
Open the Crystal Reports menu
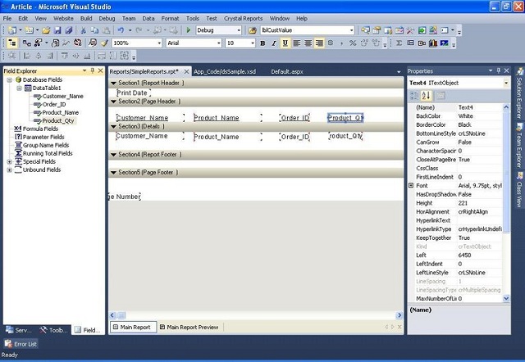point(244,17)
